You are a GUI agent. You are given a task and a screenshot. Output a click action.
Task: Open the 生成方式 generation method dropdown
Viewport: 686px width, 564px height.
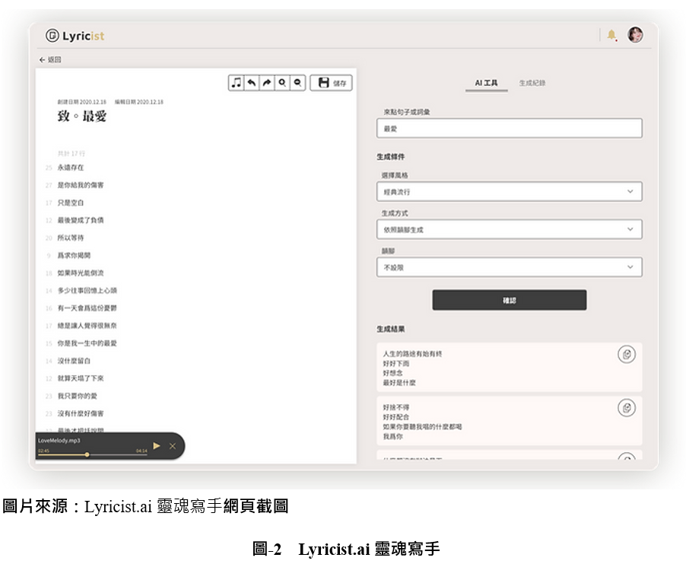tap(510, 229)
